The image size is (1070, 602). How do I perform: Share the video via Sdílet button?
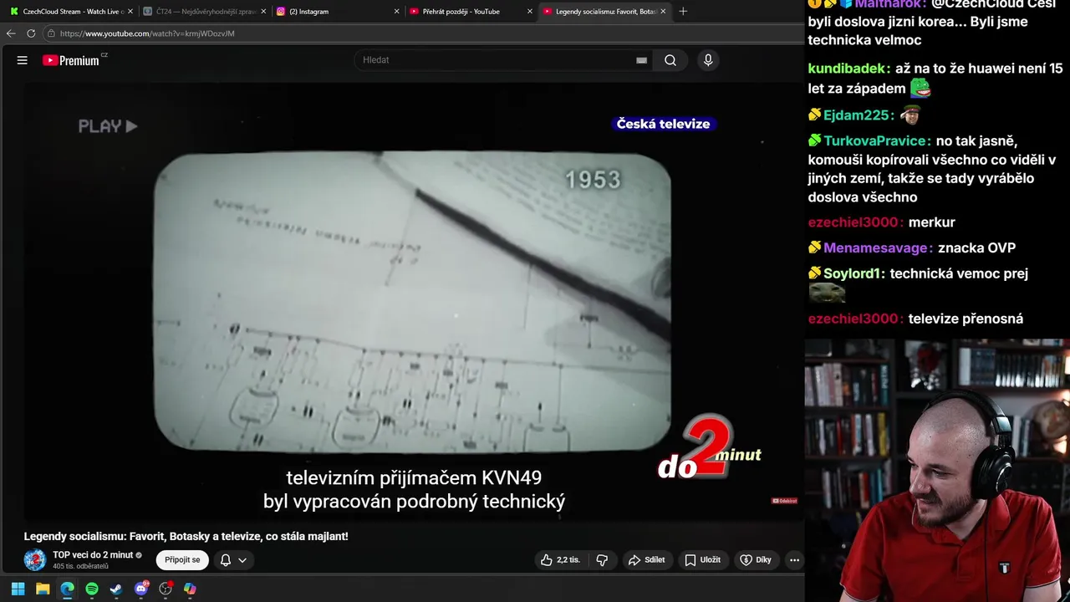(x=647, y=560)
